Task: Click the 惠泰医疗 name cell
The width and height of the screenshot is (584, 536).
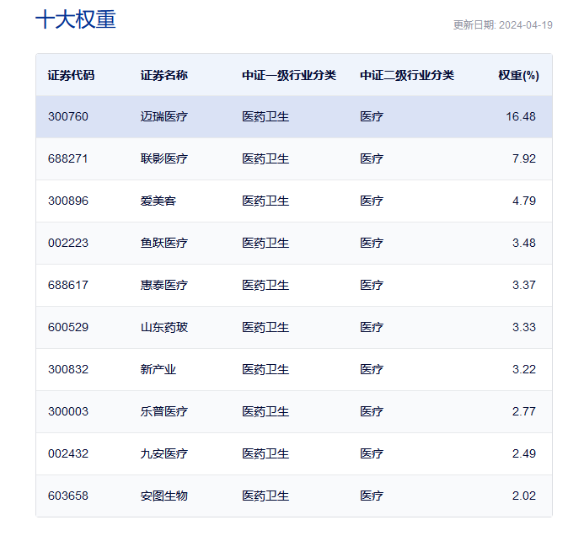Action: click(x=163, y=285)
